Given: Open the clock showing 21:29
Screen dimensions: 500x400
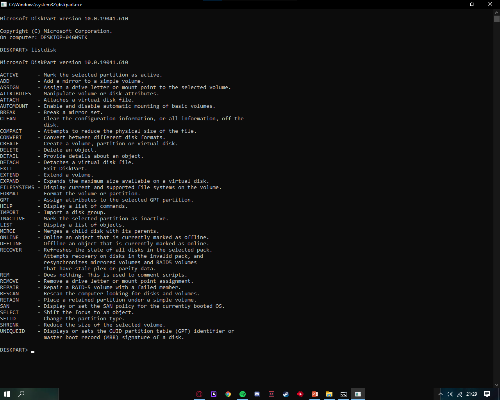Looking at the screenshot, I should (471, 394).
